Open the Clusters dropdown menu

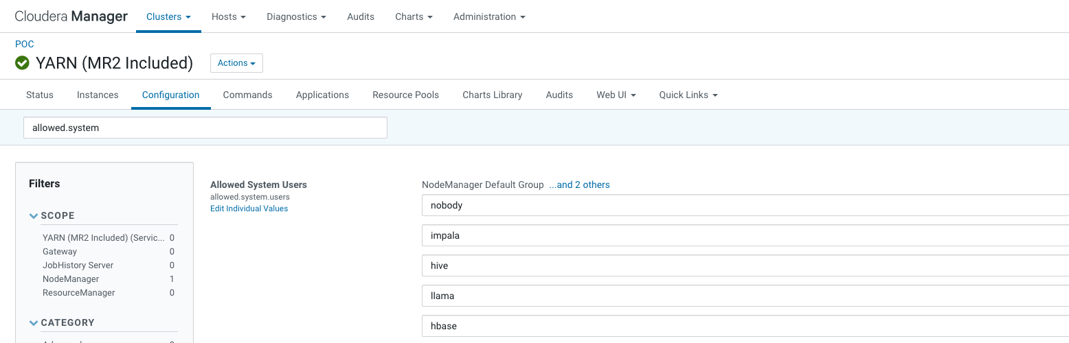(x=168, y=16)
